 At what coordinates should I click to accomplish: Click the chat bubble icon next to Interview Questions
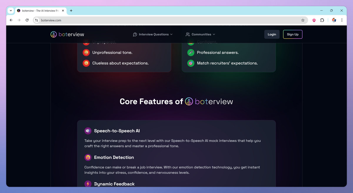(x=135, y=34)
